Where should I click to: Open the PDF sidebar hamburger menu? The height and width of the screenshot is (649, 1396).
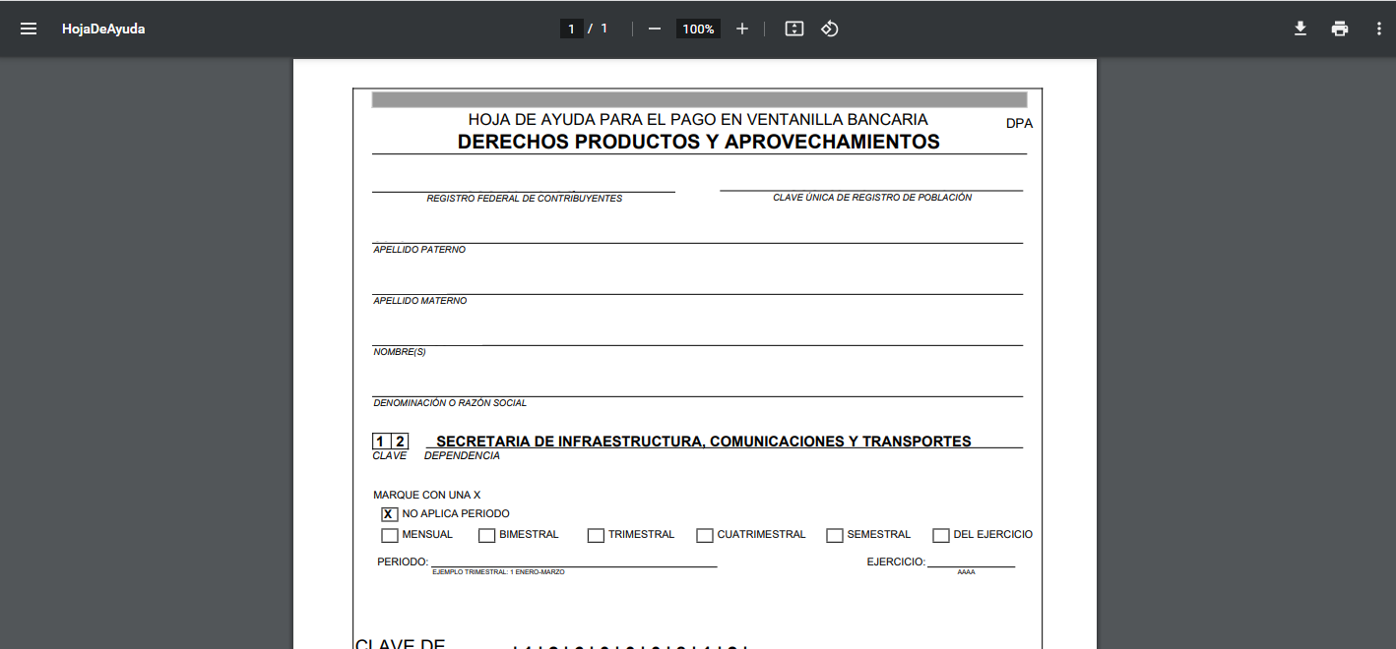point(29,29)
